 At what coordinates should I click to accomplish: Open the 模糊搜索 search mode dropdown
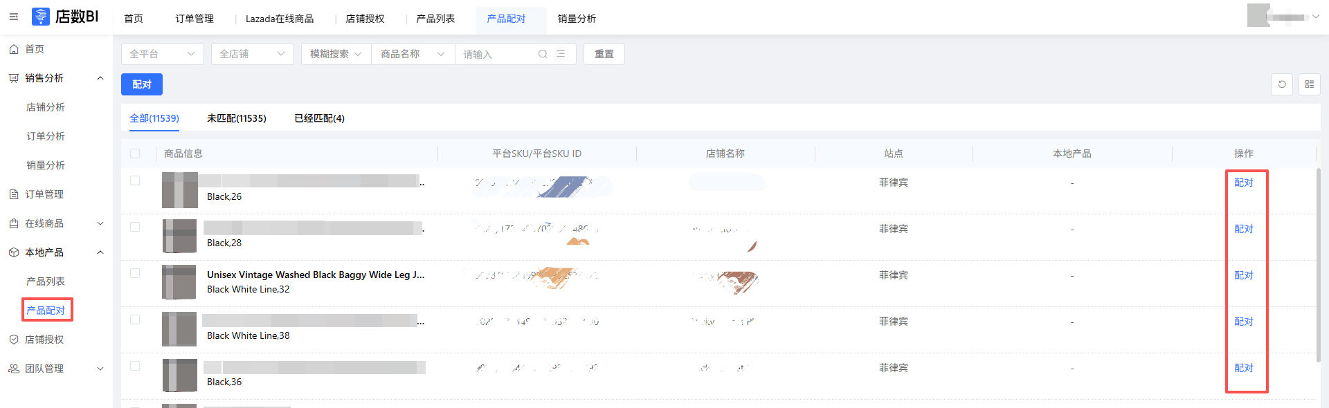pos(336,54)
